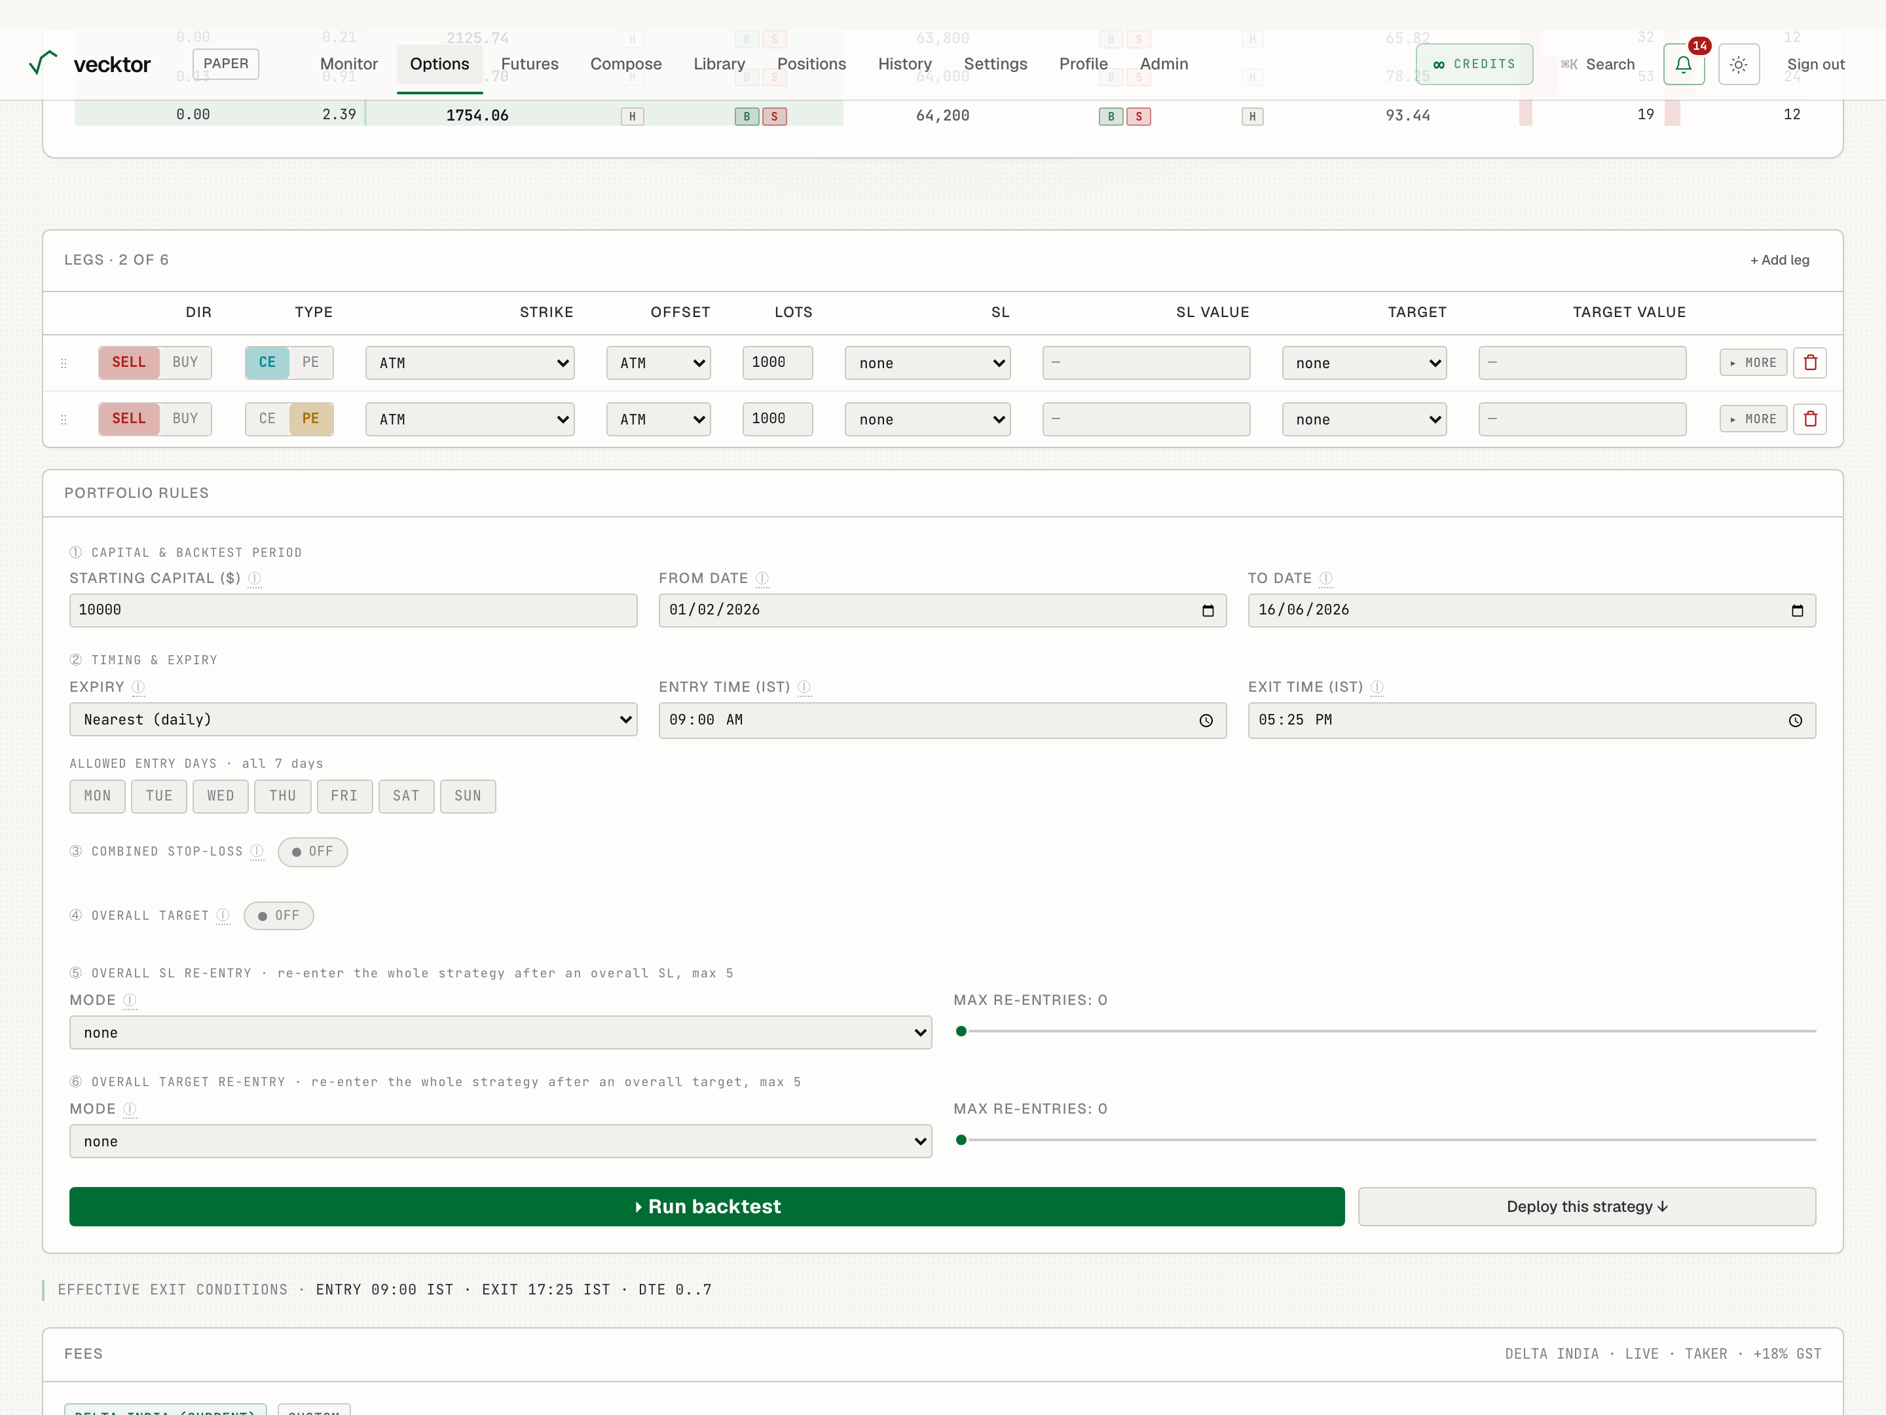Screen dimensions: 1886x1415
Task: Show info tooltip for Combined Stop-Loss
Action: coord(257,851)
